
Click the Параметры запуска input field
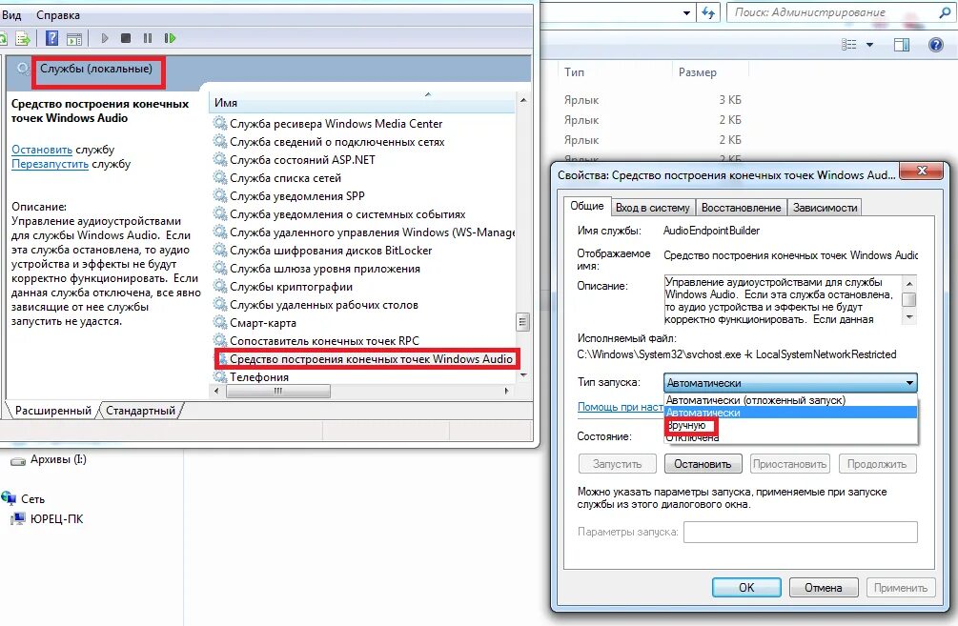801,532
